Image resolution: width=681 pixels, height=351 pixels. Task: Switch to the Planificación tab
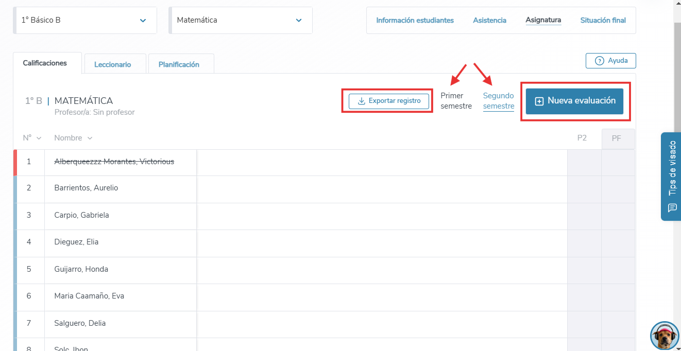tap(181, 64)
